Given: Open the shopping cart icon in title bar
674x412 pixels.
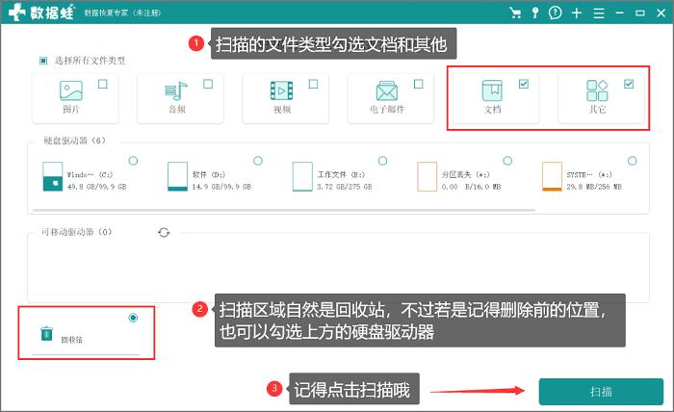Looking at the screenshot, I should (x=515, y=13).
